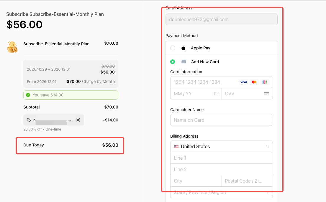Image resolution: width=326 pixels, height=202 pixels.
Task: Click the Visa card brand icon
Action: tap(243, 82)
